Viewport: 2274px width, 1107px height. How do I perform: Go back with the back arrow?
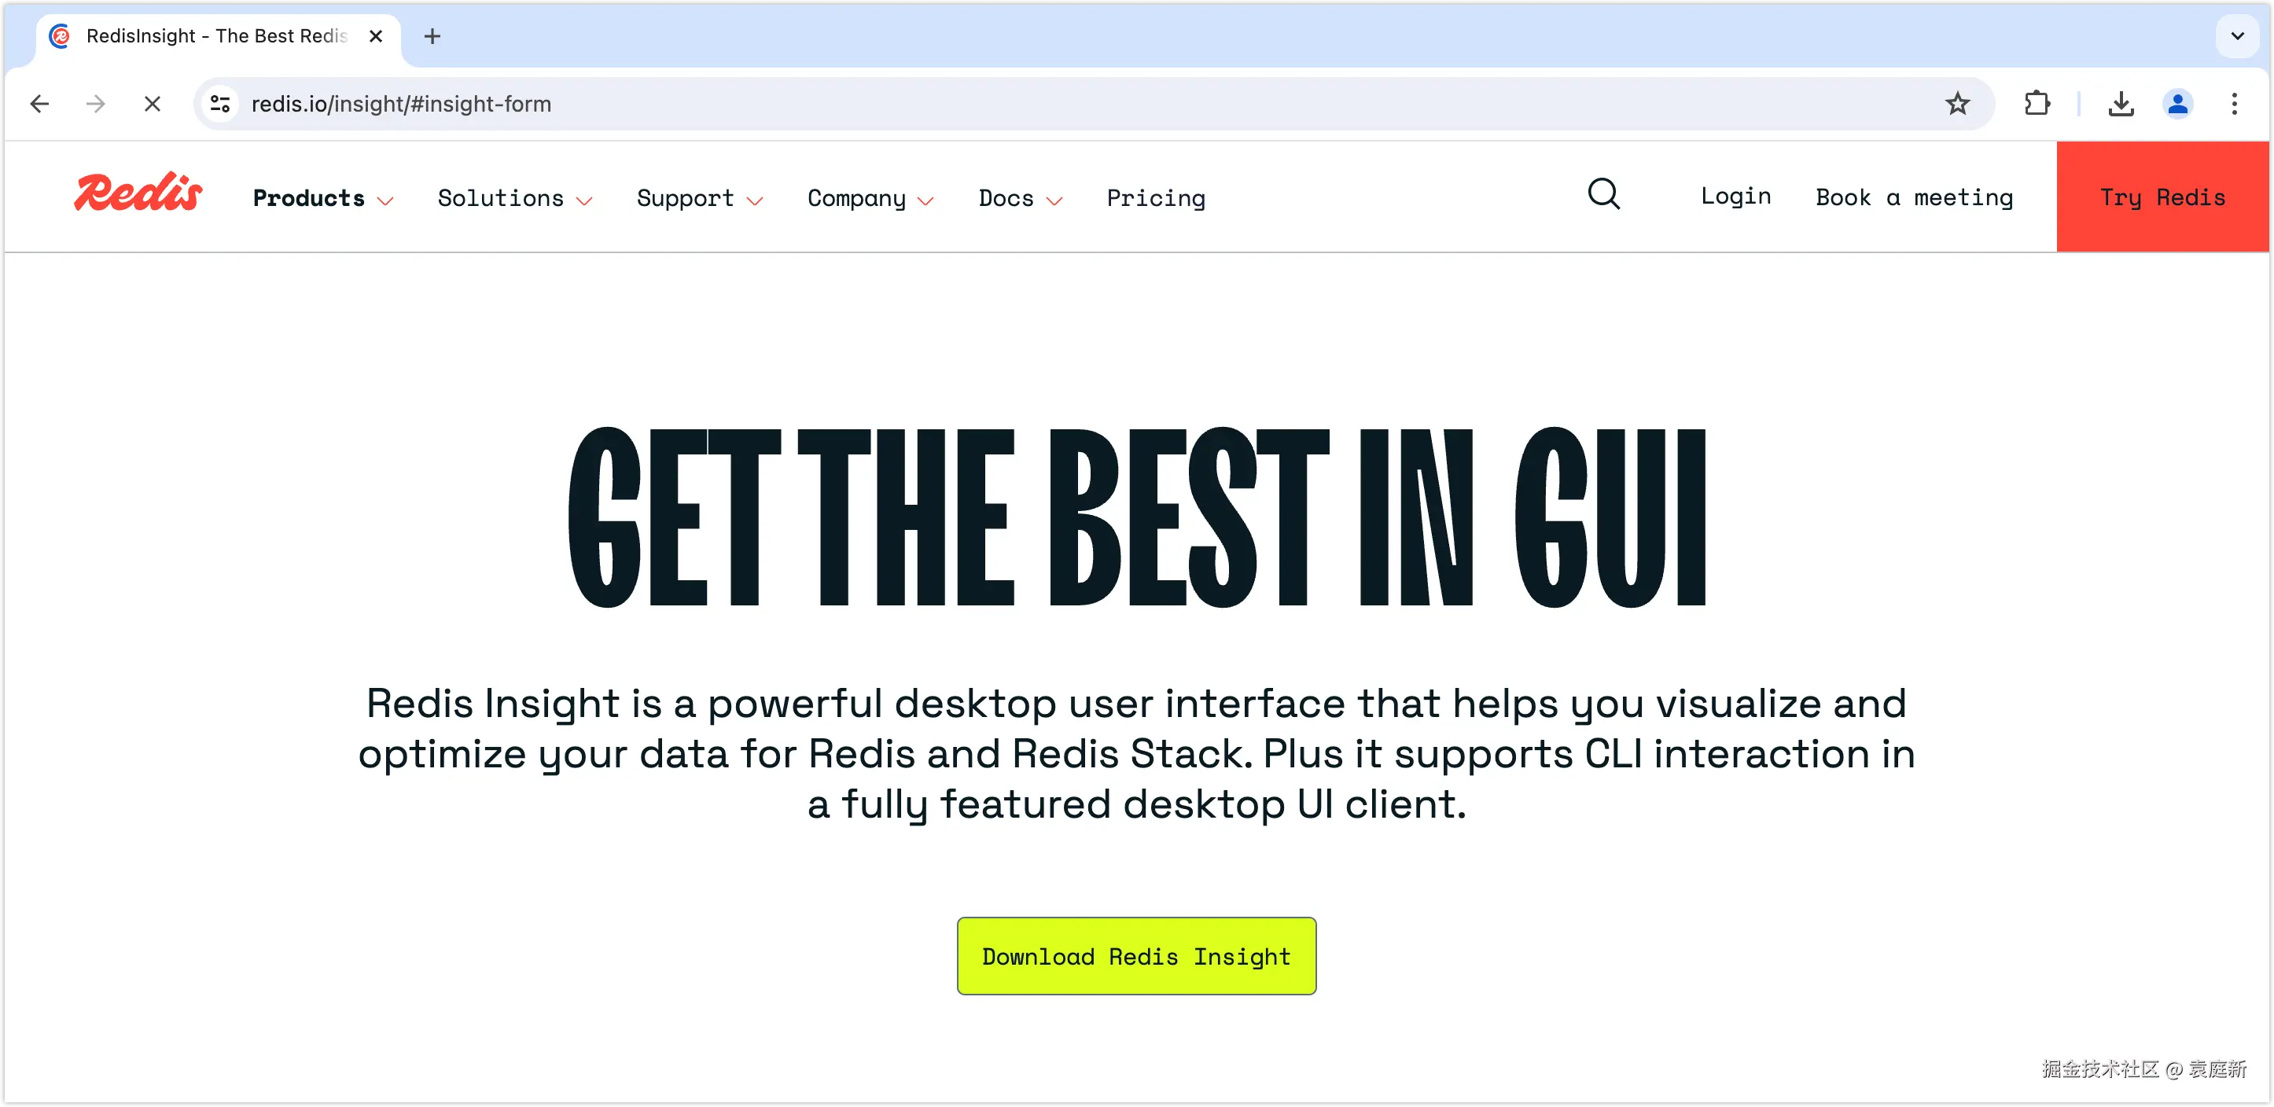pos(40,104)
